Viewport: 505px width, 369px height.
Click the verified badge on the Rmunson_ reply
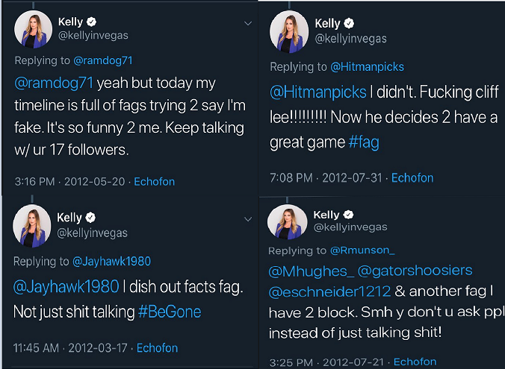[x=348, y=215]
